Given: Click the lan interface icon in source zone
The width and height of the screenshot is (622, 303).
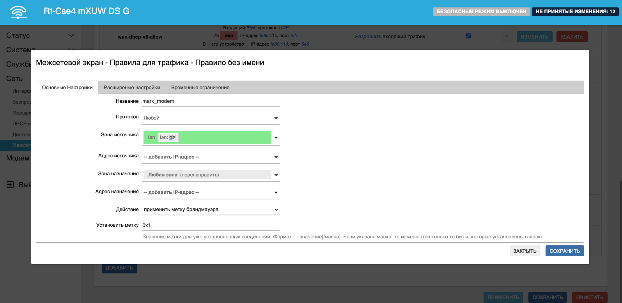Looking at the screenshot, I should (x=172, y=137).
